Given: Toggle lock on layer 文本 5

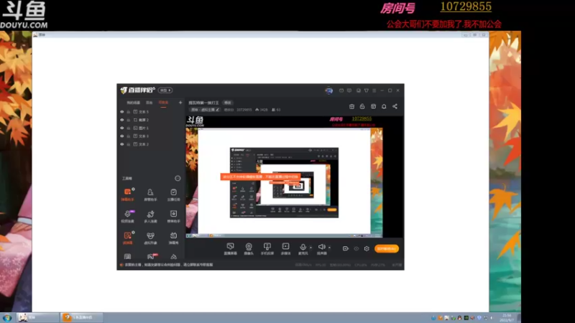Looking at the screenshot, I should [129, 112].
